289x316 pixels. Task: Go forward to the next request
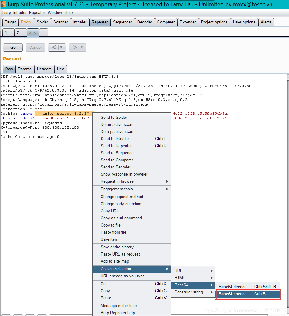[75, 47]
